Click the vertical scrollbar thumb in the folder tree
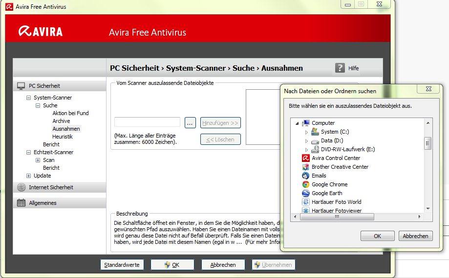 pyautogui.click(x=428, y=143)
